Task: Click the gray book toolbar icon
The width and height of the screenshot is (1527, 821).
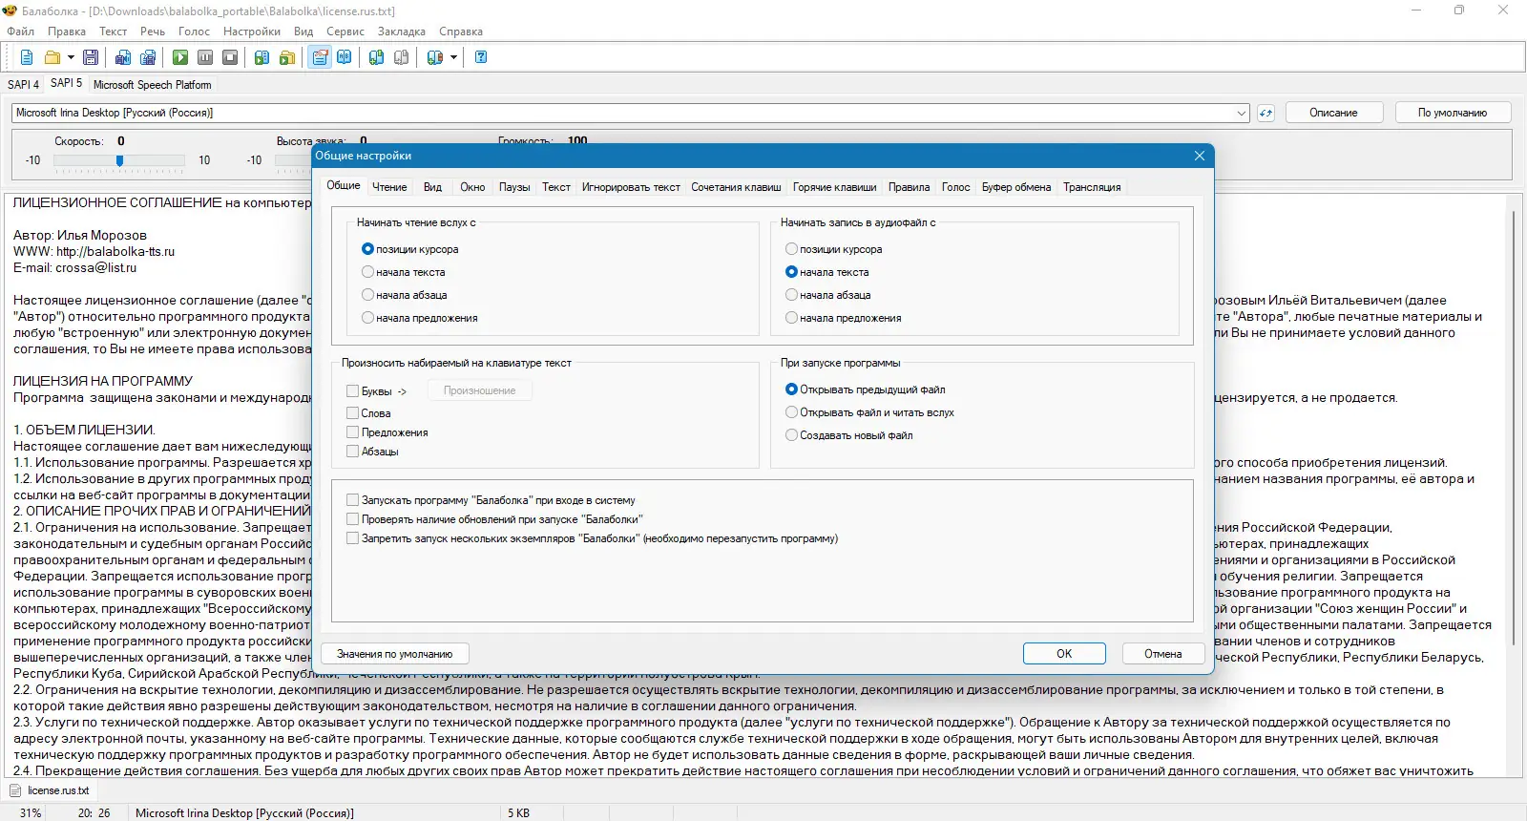Action: click(x=402, y=57)
